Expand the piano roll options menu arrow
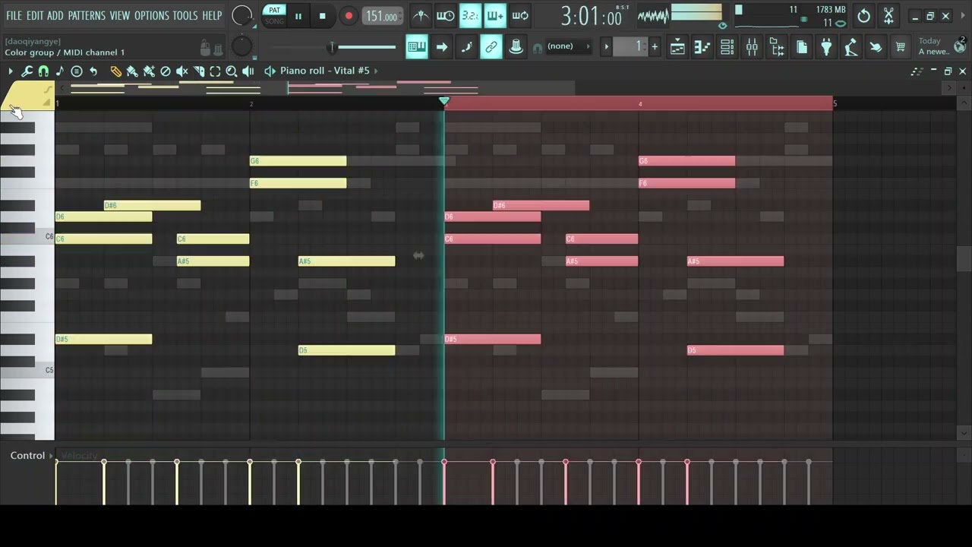The image size is (972, 547). pyautogui.click(x=11, y=71)
